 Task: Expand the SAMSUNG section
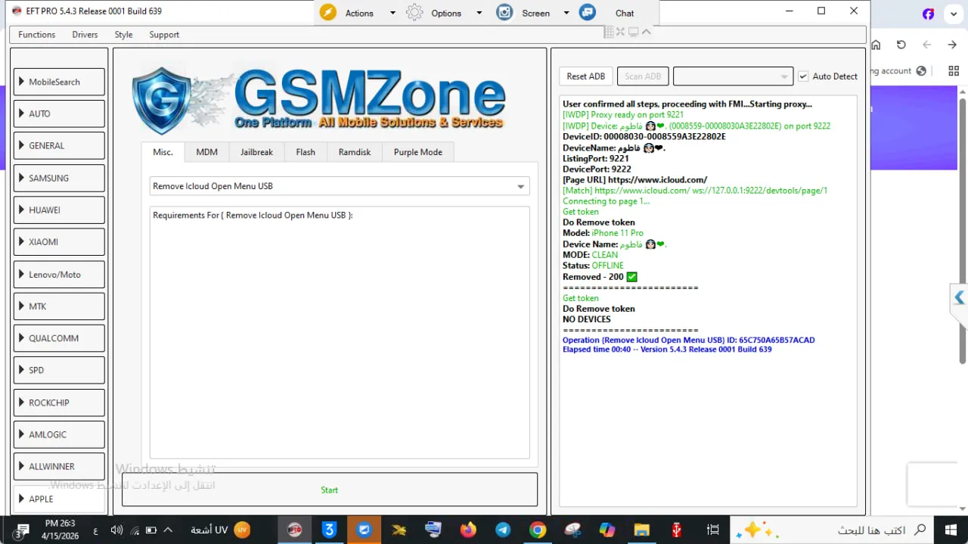click(59, 178)
